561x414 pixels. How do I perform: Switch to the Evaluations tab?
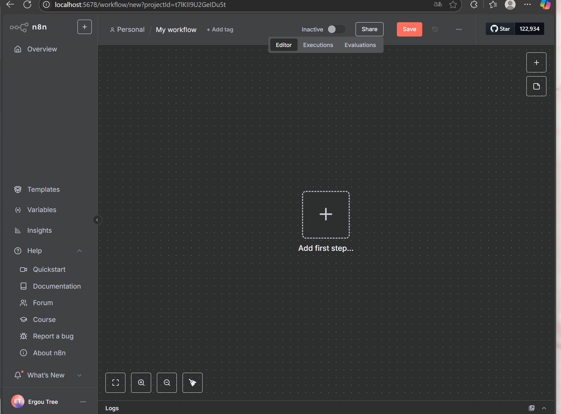pyautogui.click(x=360, y=45)
